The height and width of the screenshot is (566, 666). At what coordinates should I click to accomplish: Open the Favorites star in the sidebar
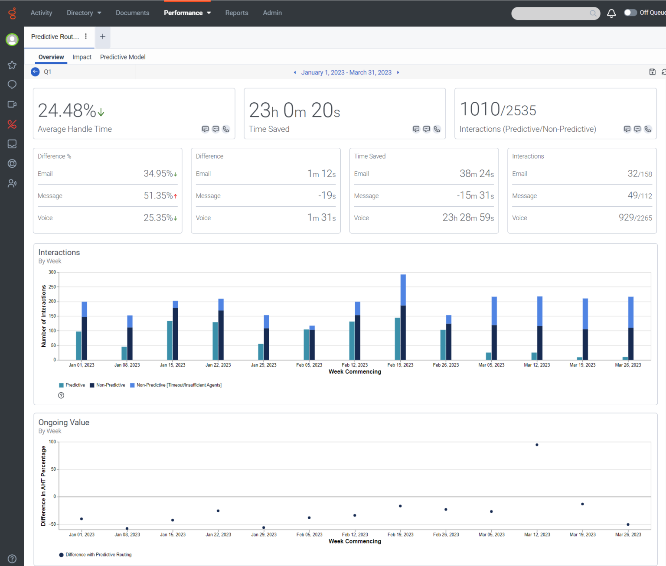(12, 65)
